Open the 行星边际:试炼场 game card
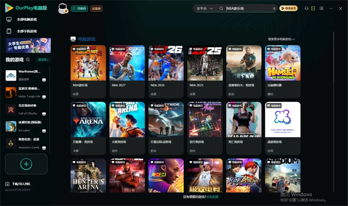348x206 pixels. point(166,128)
